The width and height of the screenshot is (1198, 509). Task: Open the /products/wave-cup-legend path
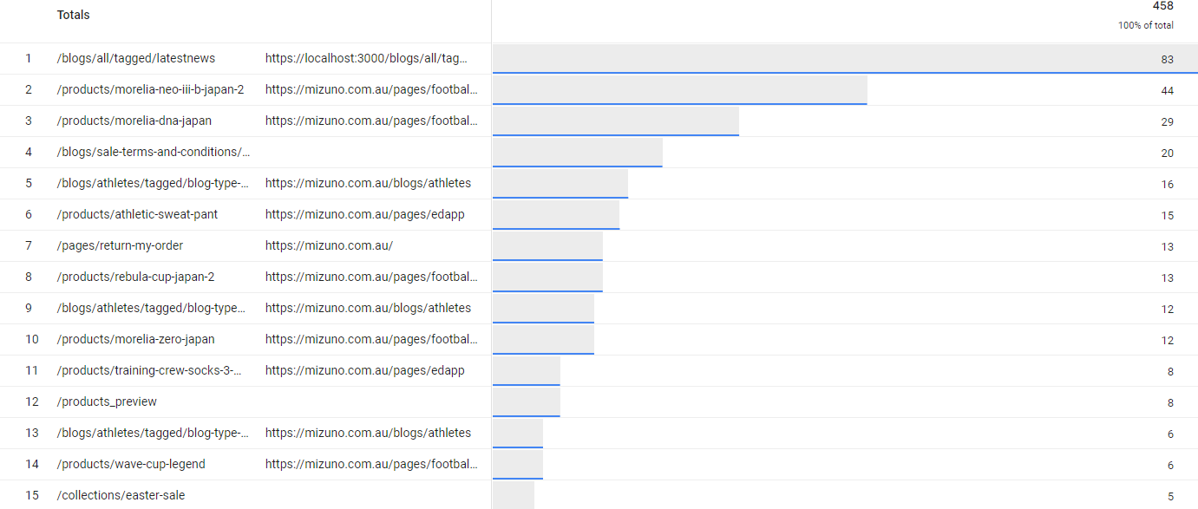(x=131, y=465)
